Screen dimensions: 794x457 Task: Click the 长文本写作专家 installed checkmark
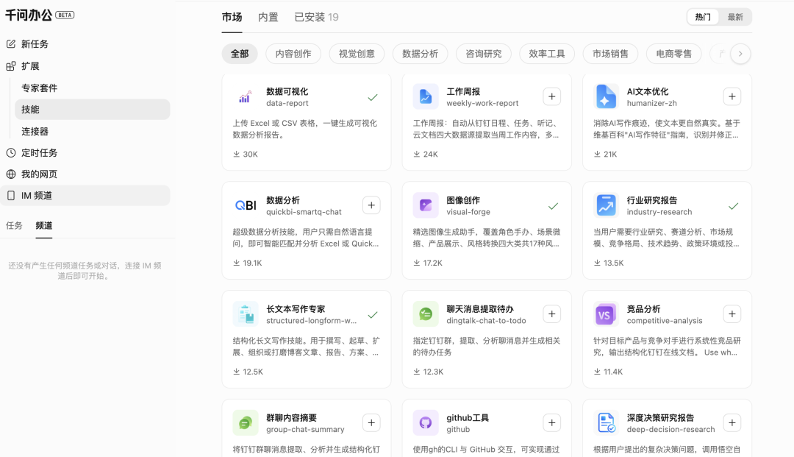(373, 315)
